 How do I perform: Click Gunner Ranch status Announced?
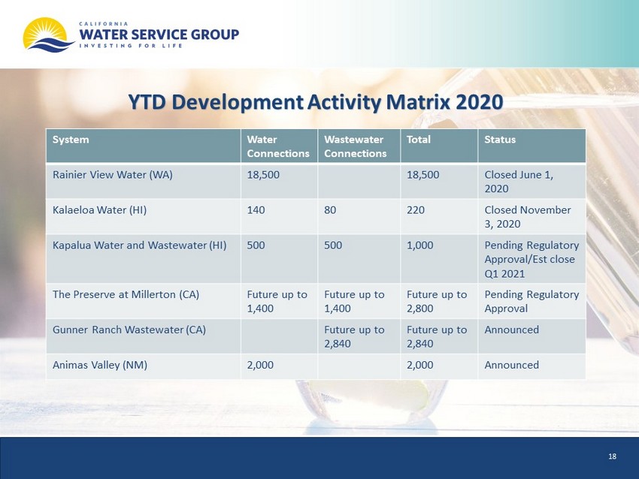512,330
